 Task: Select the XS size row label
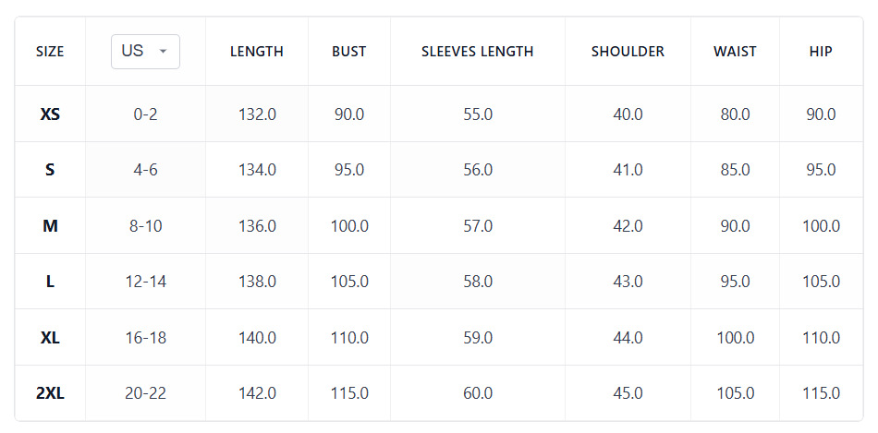50,114
